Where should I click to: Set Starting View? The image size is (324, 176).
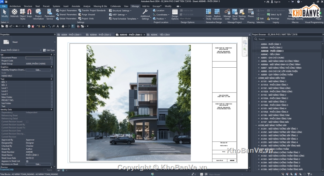(242, 14)
